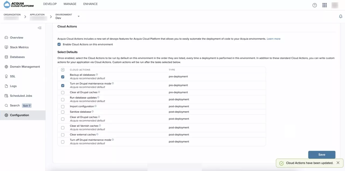Screen dimensions: 345x171
Task: Open the Environment Dev dropdown
Action: pos(78,16)
